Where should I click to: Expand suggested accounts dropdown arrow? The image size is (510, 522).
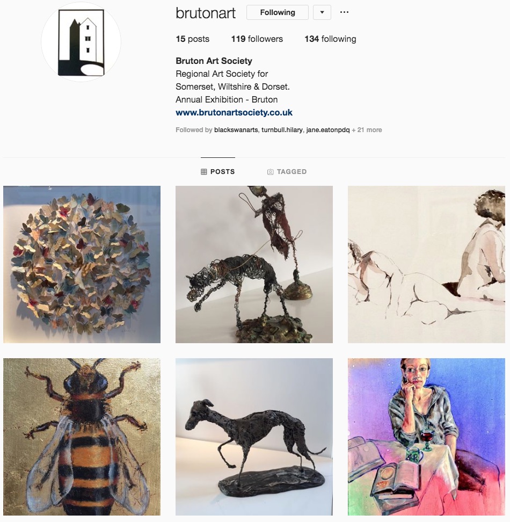[322, 12]
